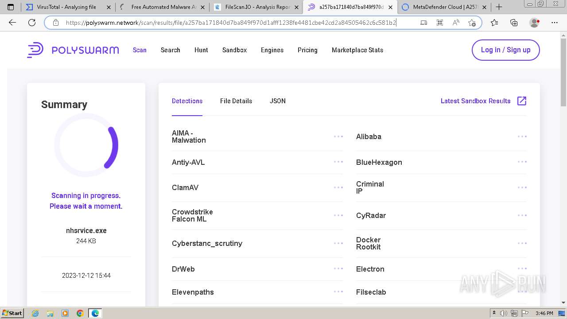Viewport: 567px width, 319px height.
Task: Click the address bar URL field
Action: 231,23
